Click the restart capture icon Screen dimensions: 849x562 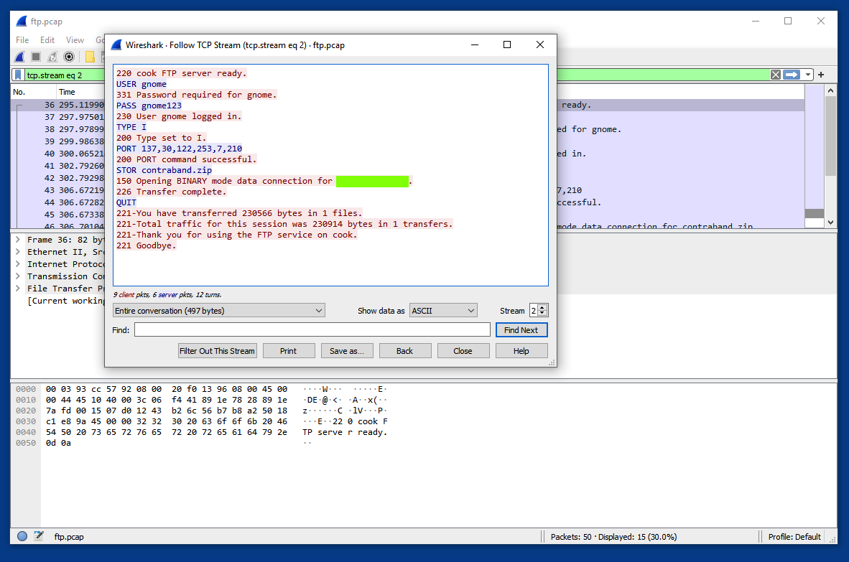tap(53, 57)
